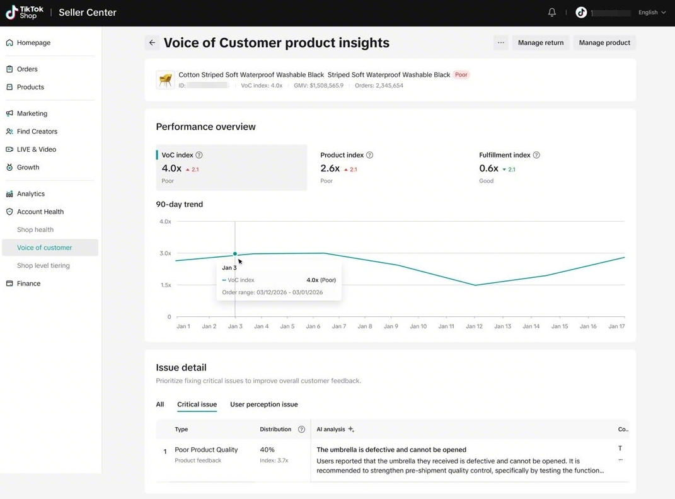Go back using the arrow button
This screenshot has height=499, width=675.
(x=152, y=43)
